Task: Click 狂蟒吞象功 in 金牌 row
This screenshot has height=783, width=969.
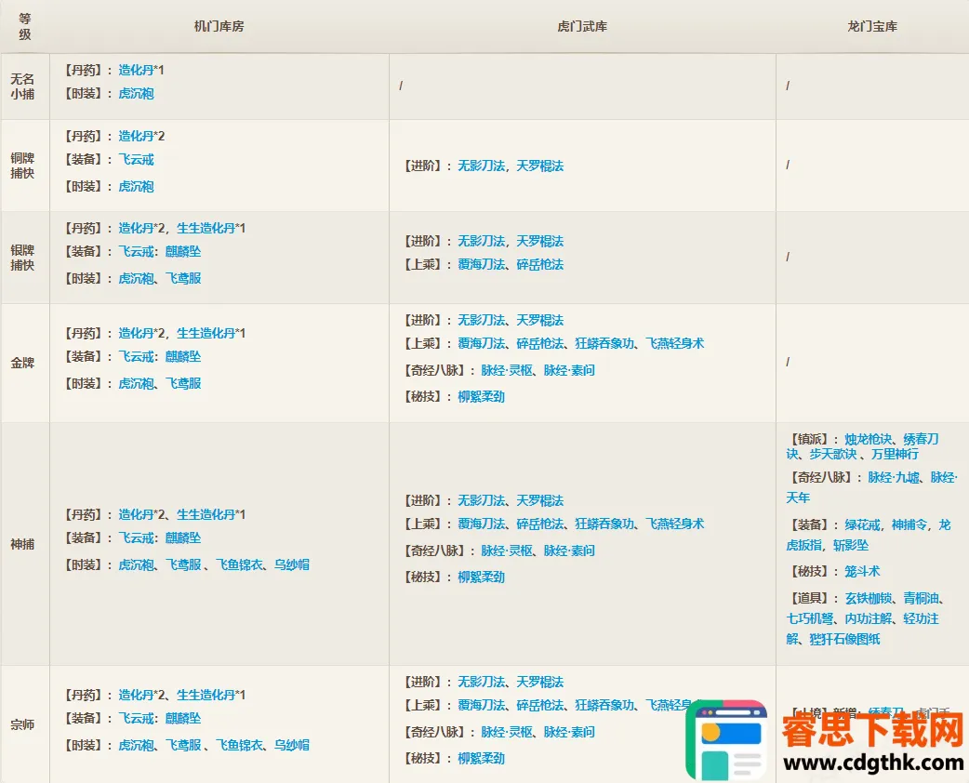Action: coord(604,344)
